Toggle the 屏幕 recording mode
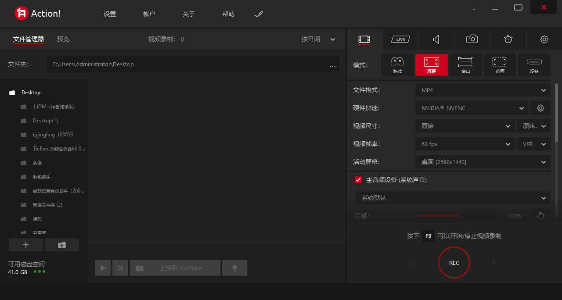The image size is (562, 300). (x=431, y=64)
